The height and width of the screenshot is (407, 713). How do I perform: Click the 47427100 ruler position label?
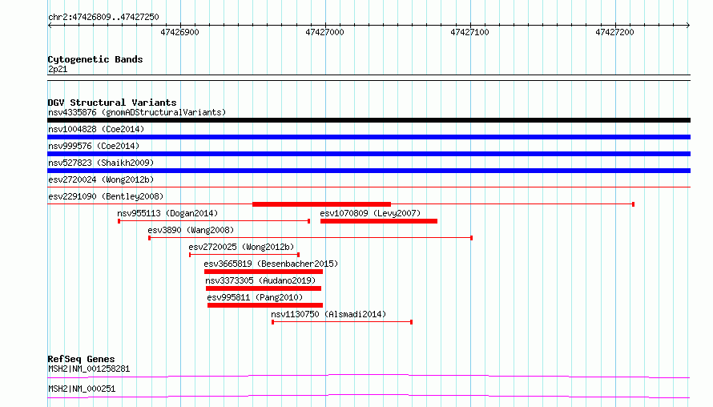[x=469, y=32]
